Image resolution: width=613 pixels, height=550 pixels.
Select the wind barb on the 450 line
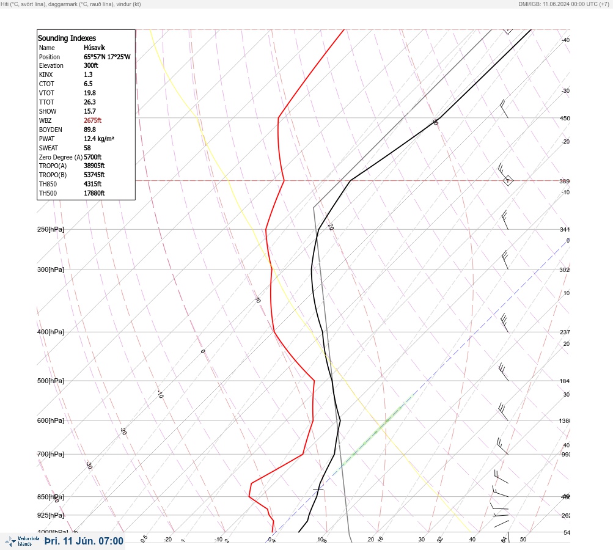504,109
